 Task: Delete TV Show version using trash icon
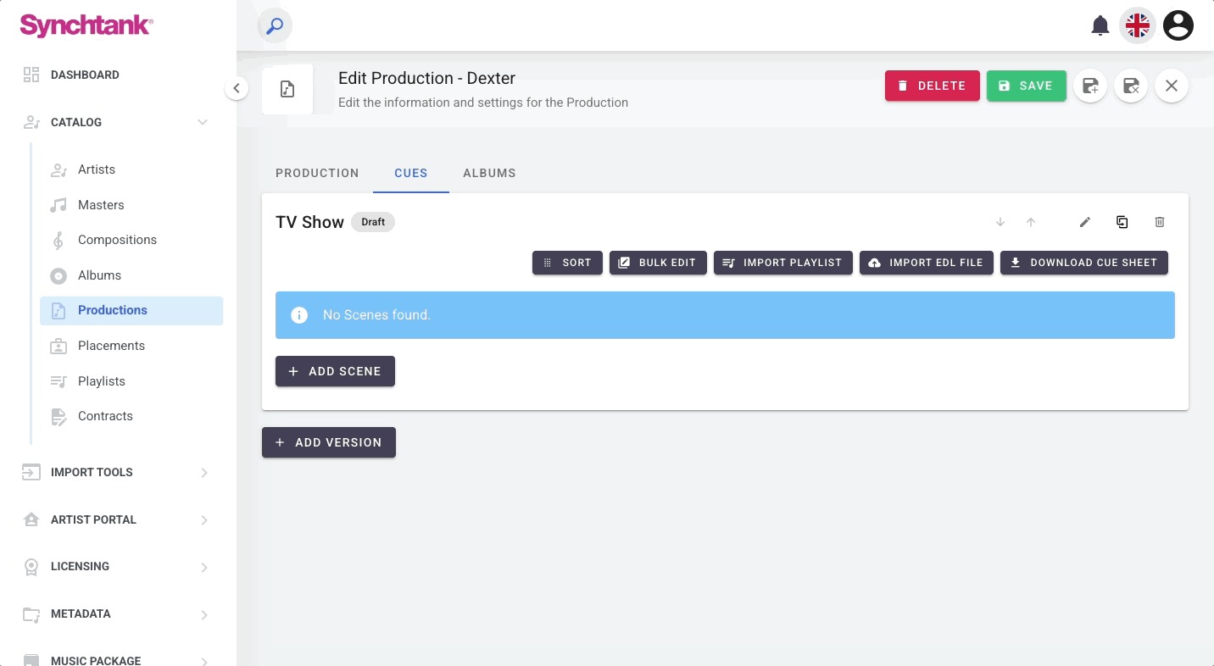tap(1160, 222)
